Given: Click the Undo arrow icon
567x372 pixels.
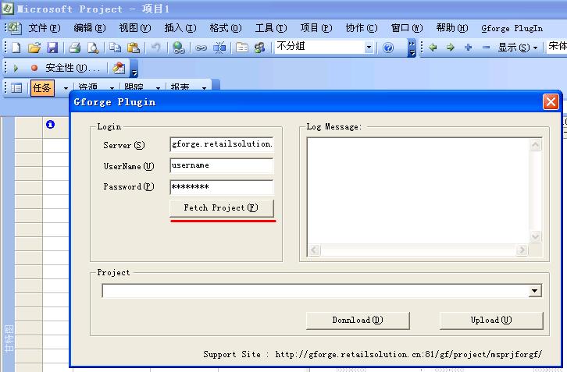Looking at the screenshot, I should point(156,48).
